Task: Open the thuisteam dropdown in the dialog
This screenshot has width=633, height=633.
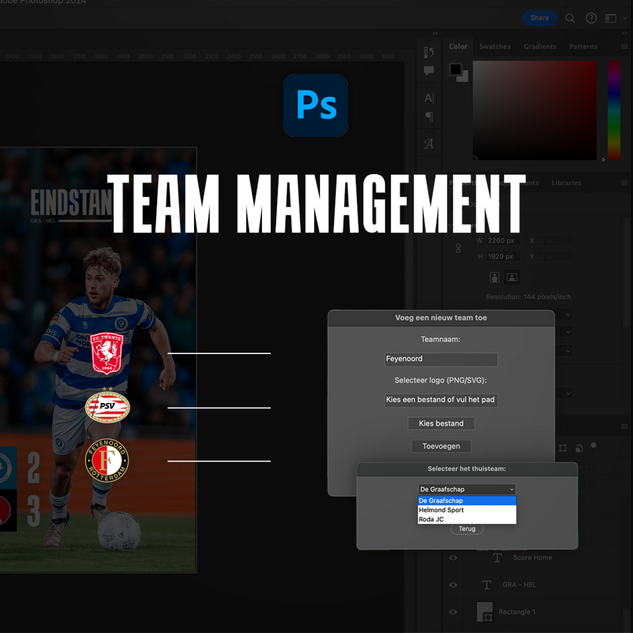Action: 466,489
